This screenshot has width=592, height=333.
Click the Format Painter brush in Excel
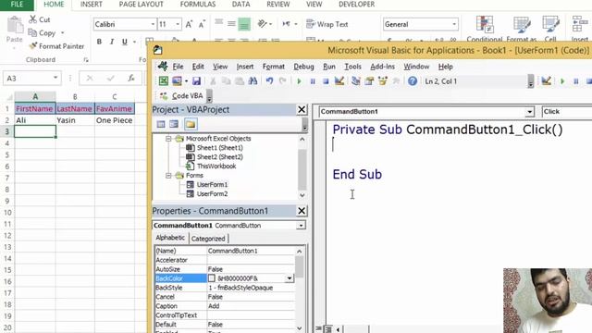tap(33, 46)
